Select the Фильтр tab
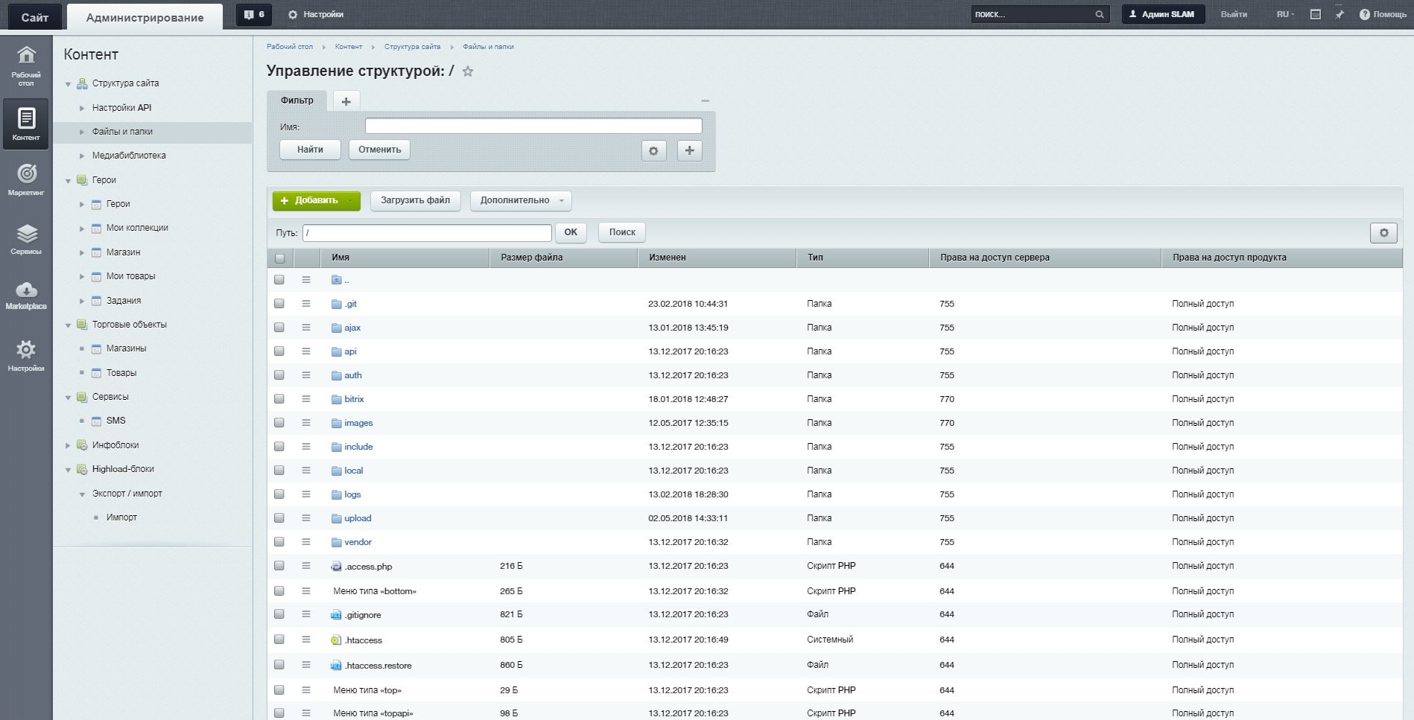1414x720 pixels. 297,101
